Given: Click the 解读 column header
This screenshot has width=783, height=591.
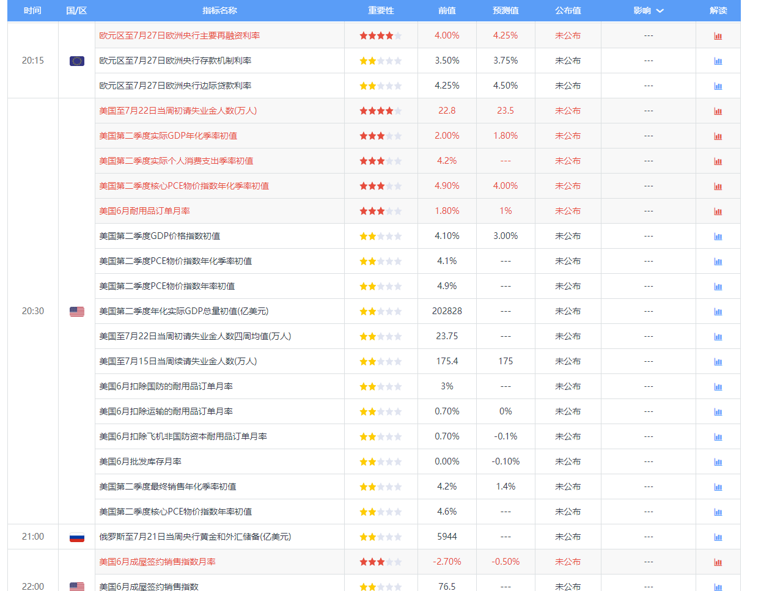Looking at the screenshot, I should point(718,10).
